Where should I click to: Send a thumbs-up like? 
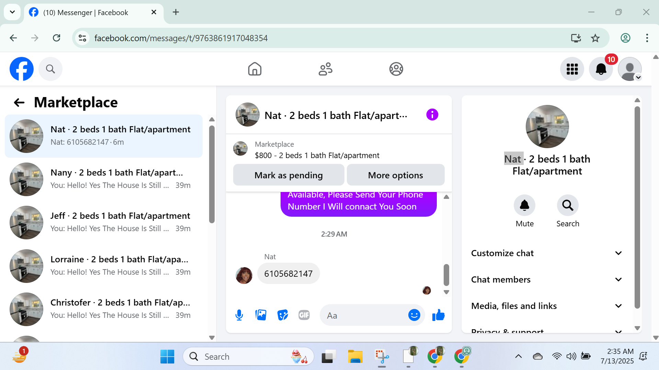[439, 315]
